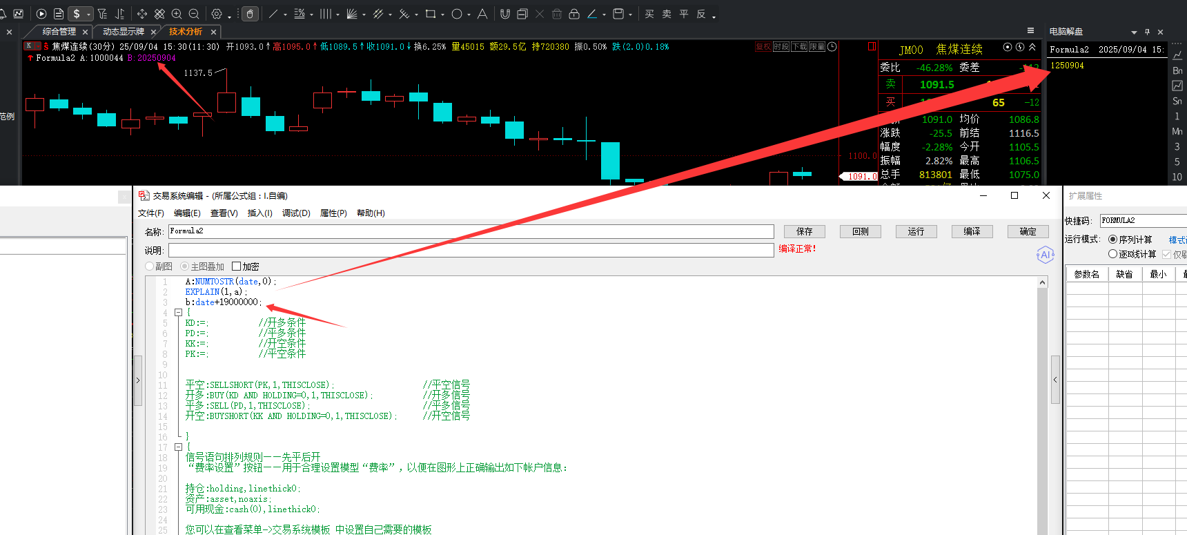Collapse the code block at line 17
The height and width of the screenshot is (535, 1187).
pos(178,447)
